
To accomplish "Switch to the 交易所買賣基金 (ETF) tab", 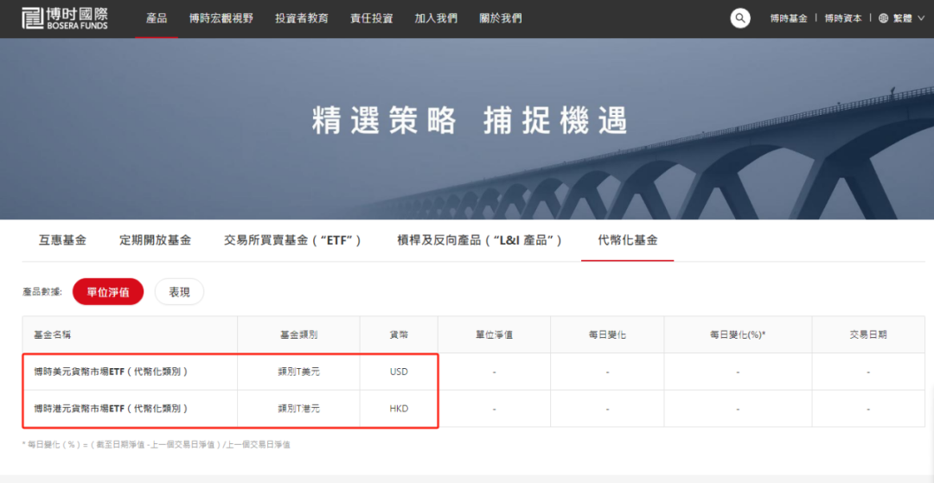I will point(292,240).
